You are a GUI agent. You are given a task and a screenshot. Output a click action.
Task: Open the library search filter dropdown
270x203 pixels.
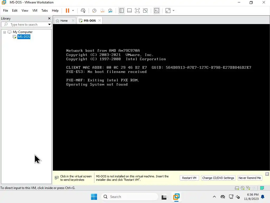point(49,25)
